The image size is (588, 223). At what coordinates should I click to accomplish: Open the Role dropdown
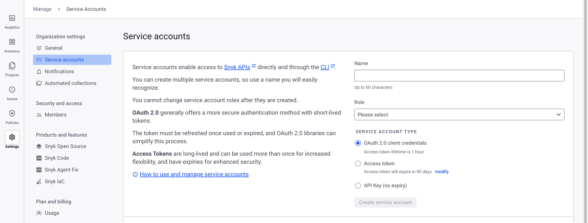459,115
